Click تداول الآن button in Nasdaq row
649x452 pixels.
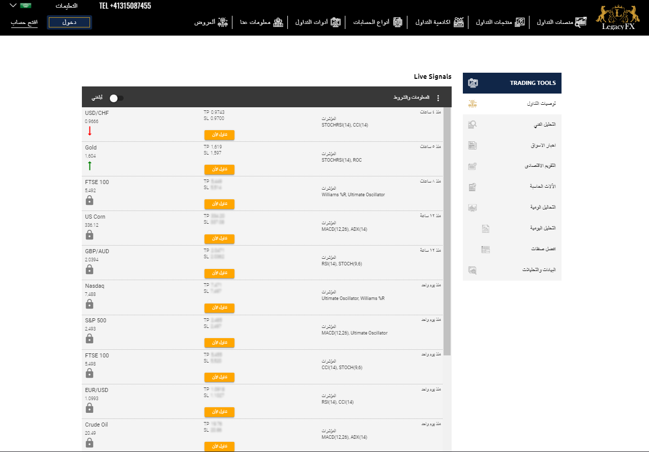pyautogui.click(x=219, y=308)
